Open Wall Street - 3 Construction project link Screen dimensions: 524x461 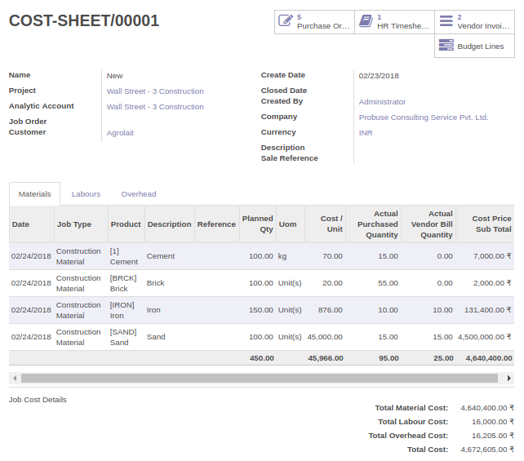[x=155, y=91]
